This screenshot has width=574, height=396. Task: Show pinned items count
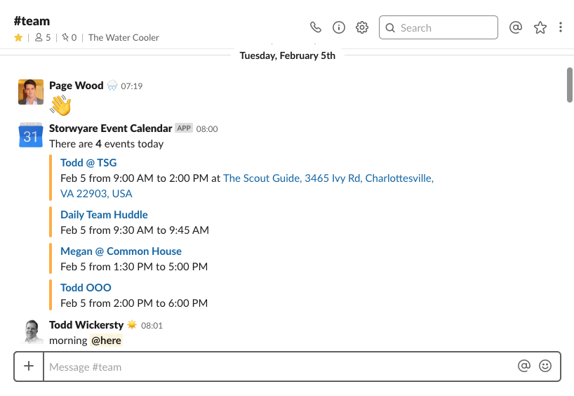click(69, 37)
